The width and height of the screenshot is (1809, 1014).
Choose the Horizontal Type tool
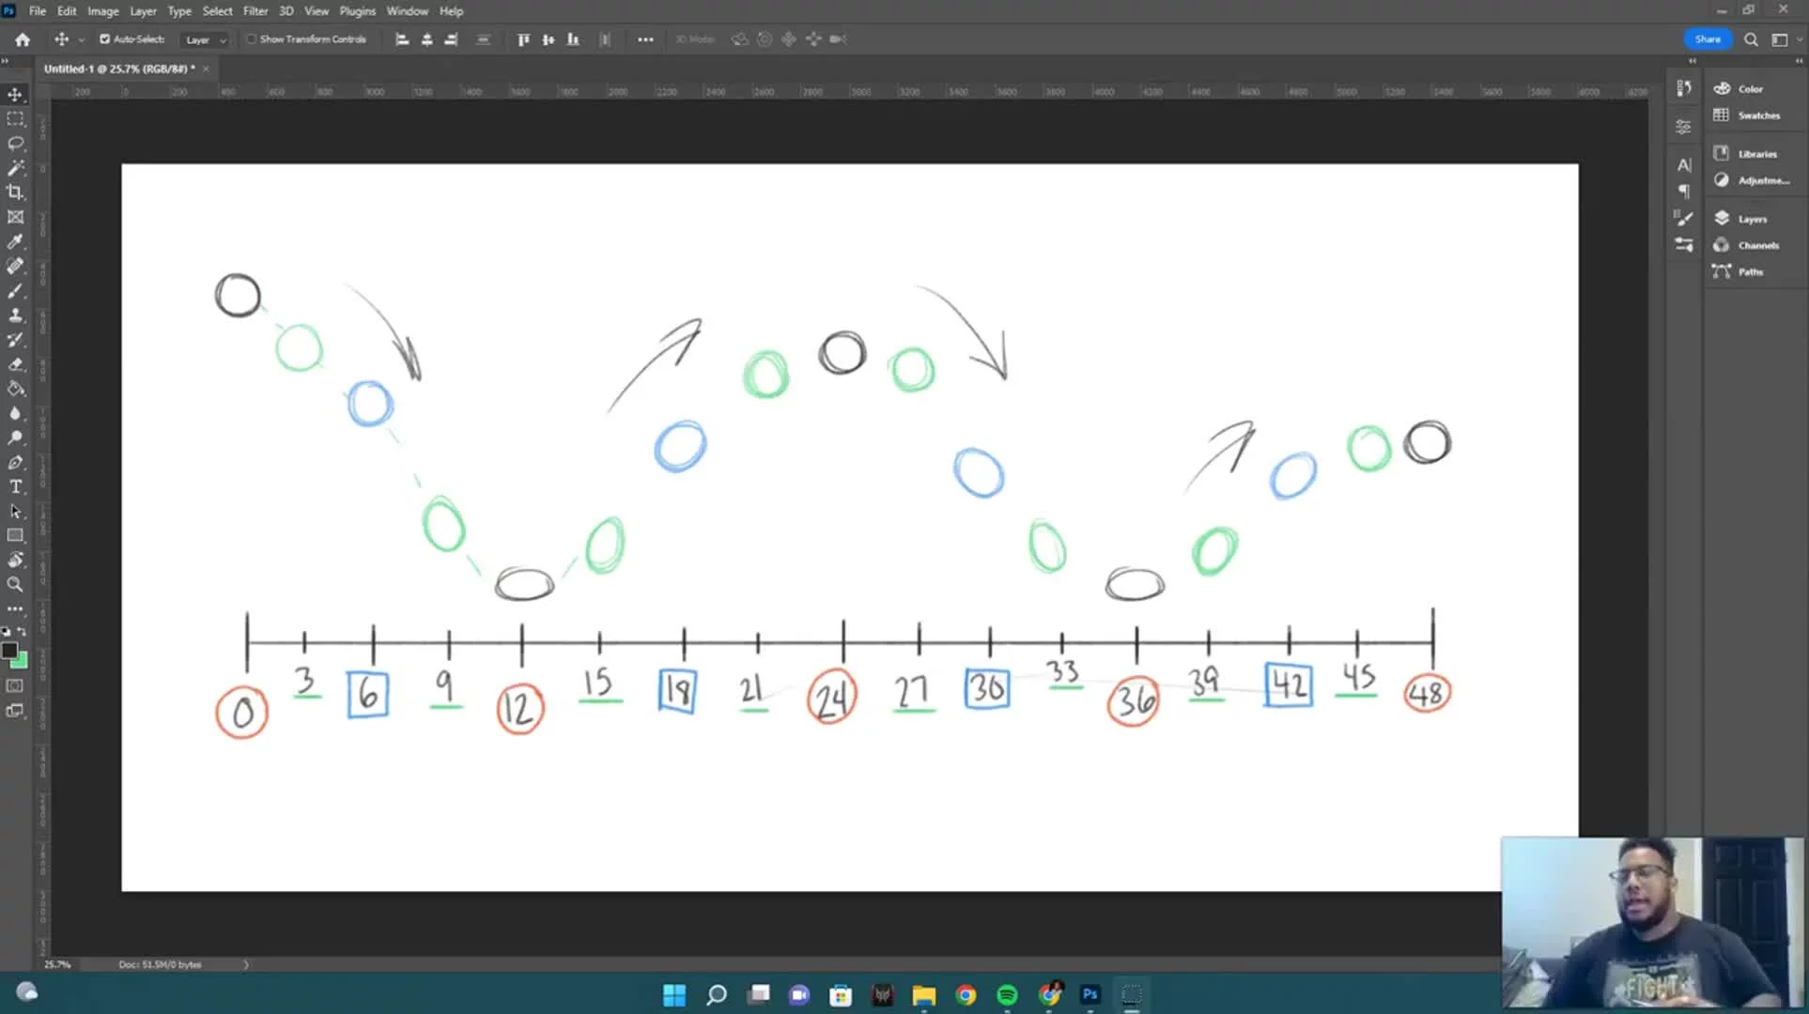pos(15,486)
